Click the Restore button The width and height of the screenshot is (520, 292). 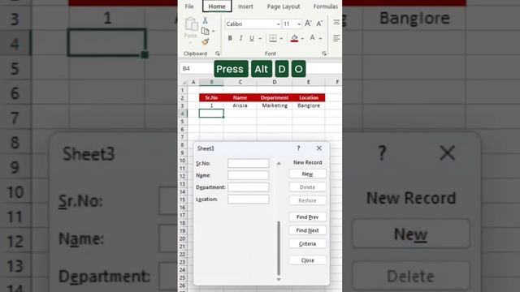(x=307, y=200)
